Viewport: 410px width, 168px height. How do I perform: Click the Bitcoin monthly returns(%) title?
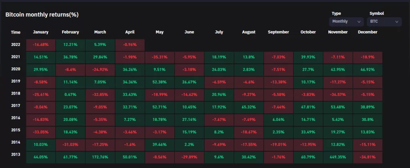42,15
